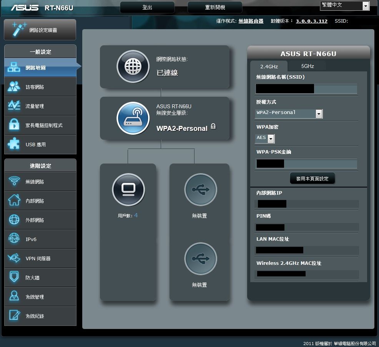379x347 pixels.
Task: Click the wireless SSID input field
Action: [x=306, y=89]
